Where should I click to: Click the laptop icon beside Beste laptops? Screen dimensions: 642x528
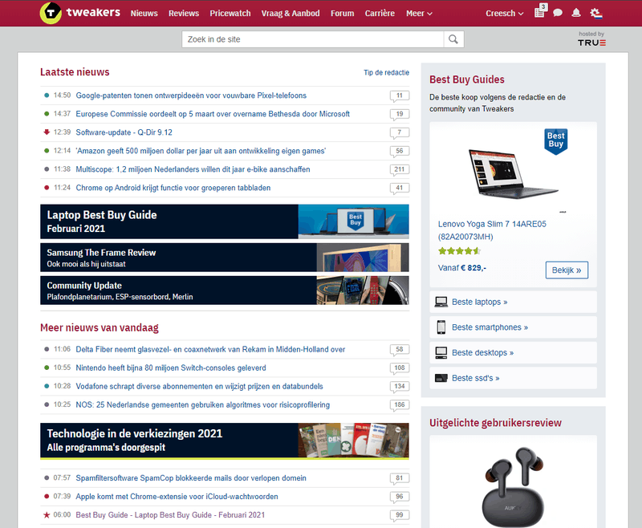[x=441, y=302]
